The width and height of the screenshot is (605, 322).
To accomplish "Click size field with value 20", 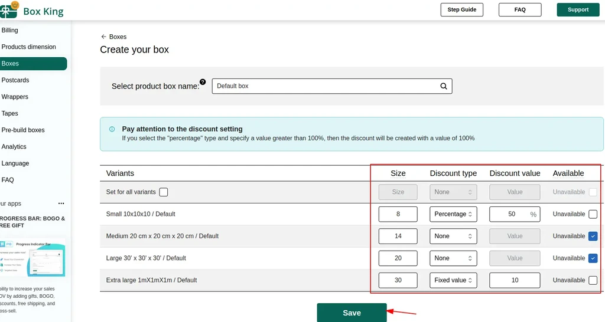I will click(x=398, y=258).
